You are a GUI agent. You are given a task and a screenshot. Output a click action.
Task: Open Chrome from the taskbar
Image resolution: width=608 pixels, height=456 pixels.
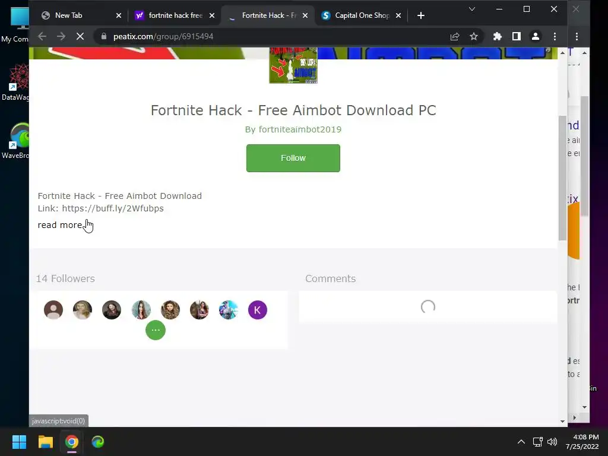click(72, 442)
